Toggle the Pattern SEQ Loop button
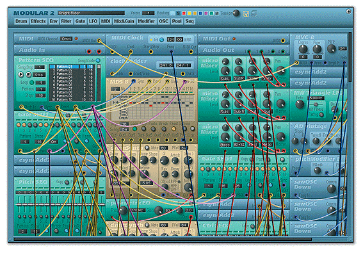 [32, 82]
